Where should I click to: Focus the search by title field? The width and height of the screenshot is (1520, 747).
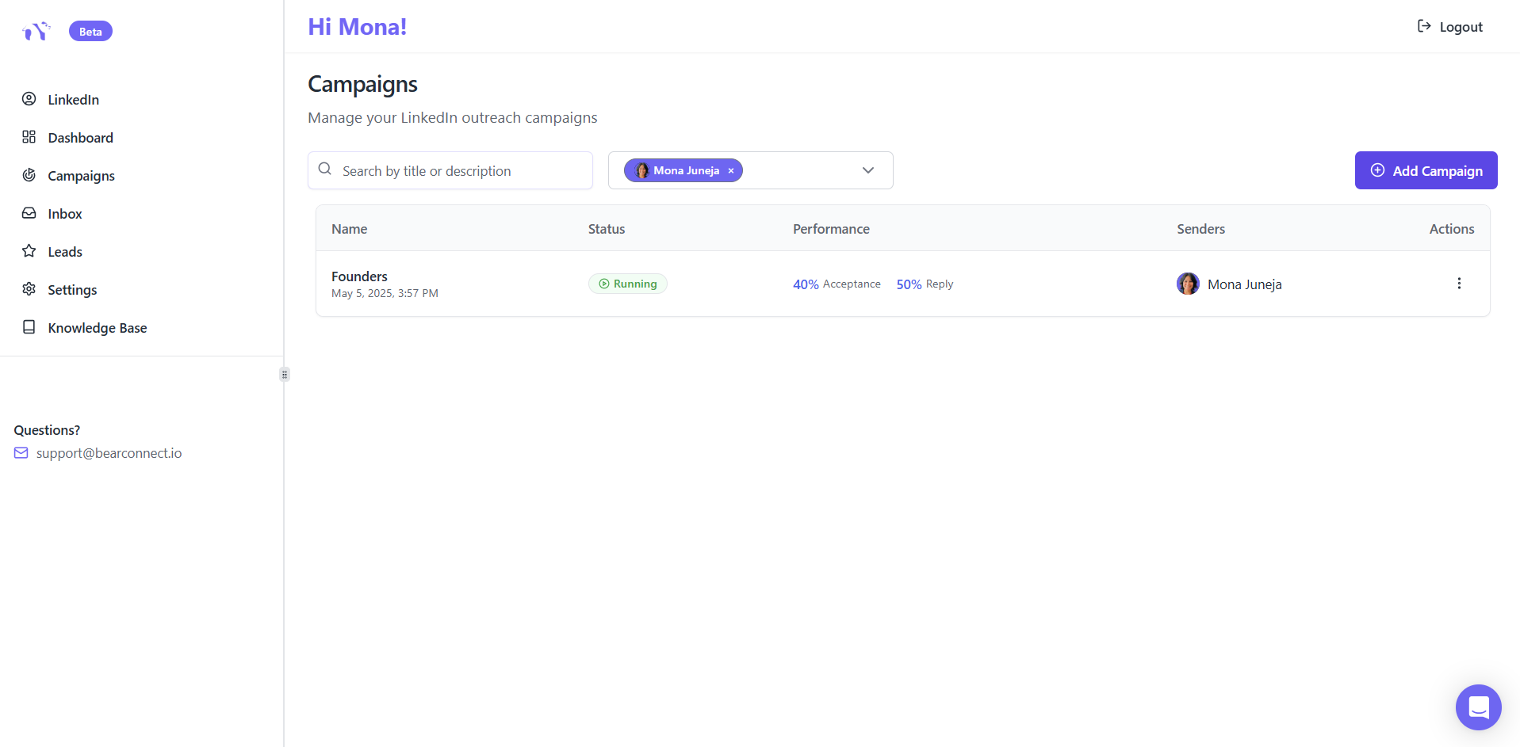pyautogui.click(x=460, y=171)
